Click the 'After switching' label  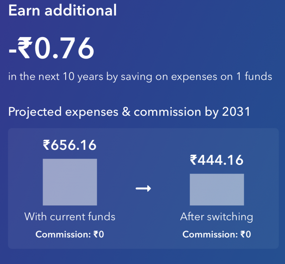tap(217, 217)
